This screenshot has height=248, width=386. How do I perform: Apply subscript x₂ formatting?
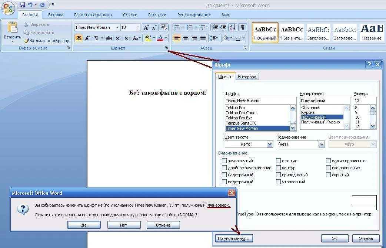(x=118, y=38)
